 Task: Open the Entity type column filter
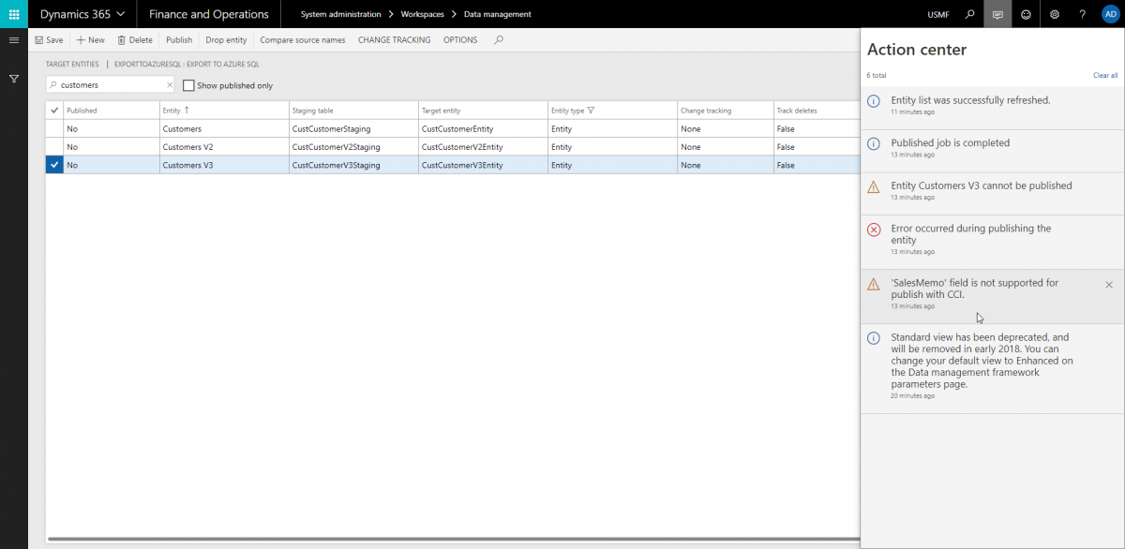[591, 111]
